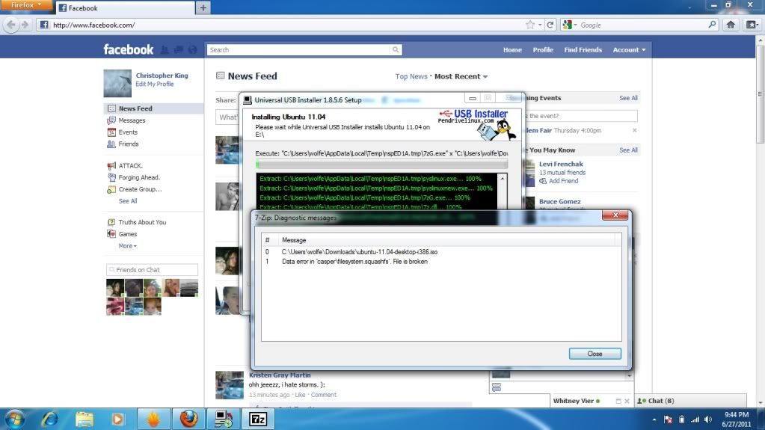765x430 pixels.
Task: Click the Facebook search input field
Action: (298, 50)
